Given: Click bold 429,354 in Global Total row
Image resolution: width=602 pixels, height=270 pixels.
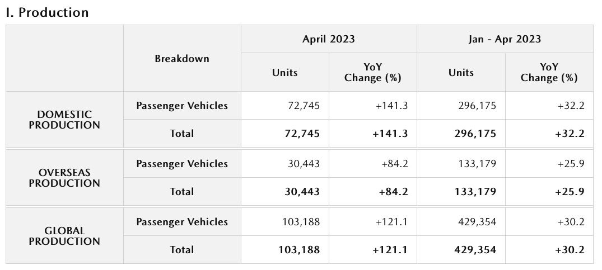Looking at the screenshot, I should coord(476,250).
